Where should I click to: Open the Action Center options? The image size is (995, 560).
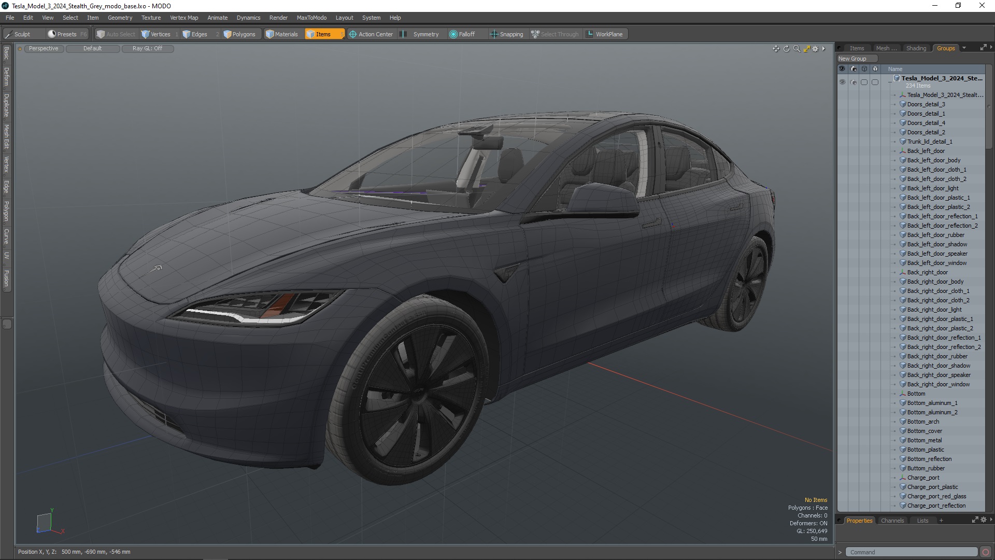[x=371, y=34]
